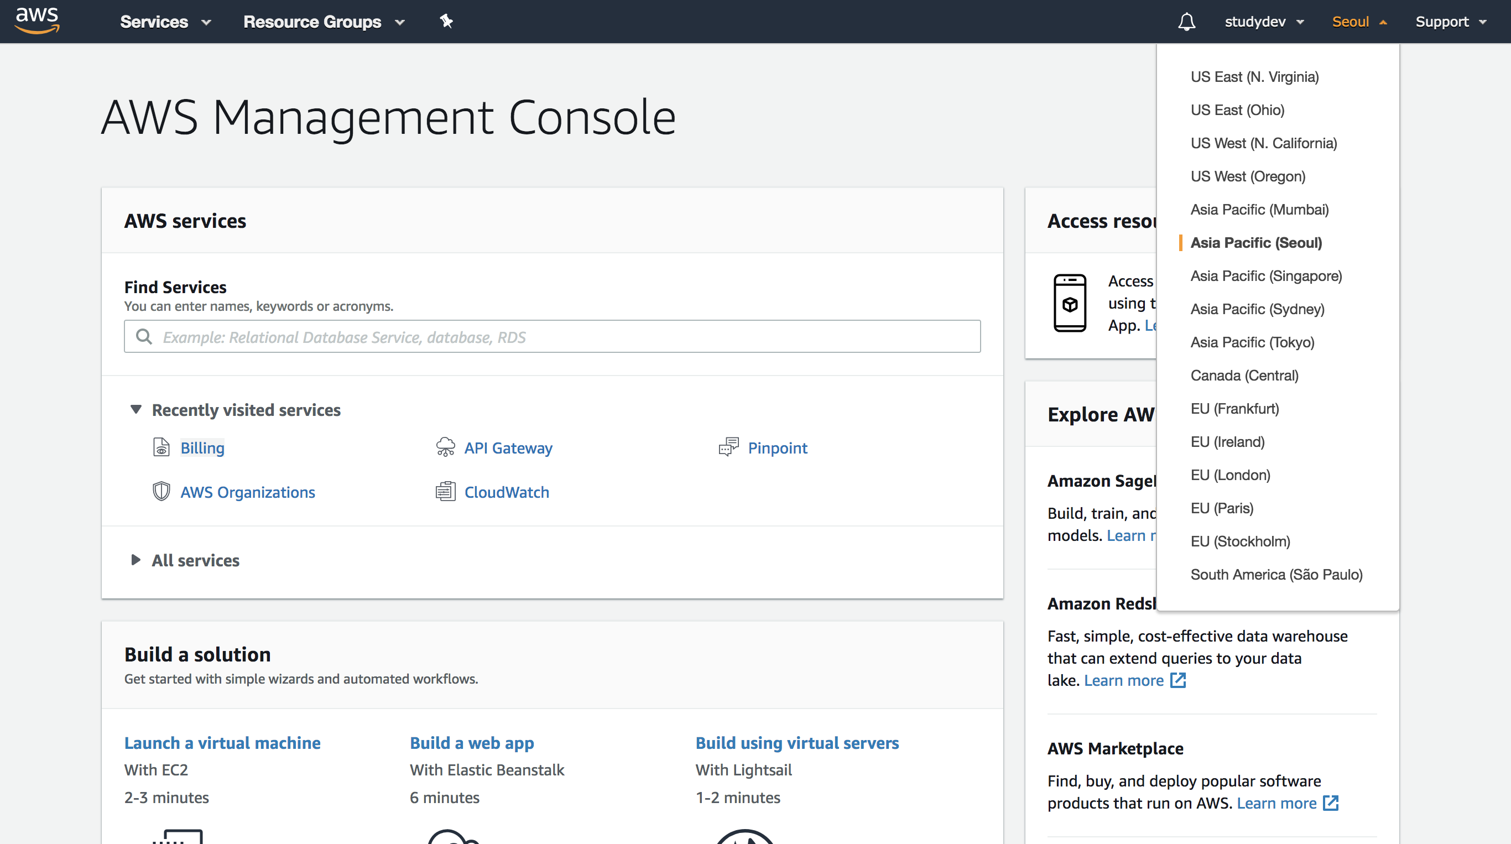Click the AWS Marketplace heading

pyautogui.click(x=1115, y=748)
